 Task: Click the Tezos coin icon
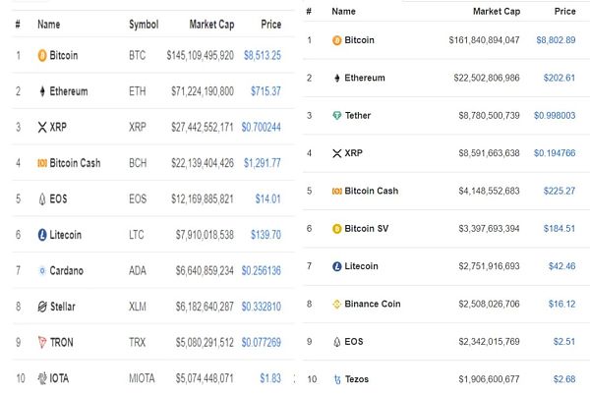[x=337, y=379]
